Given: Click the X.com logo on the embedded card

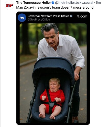Looking at the screenshot, I should (x=82, y=16).
